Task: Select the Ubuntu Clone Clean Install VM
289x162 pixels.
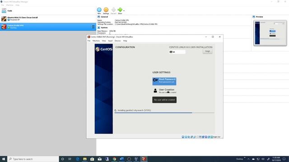Action: [48, 19]
